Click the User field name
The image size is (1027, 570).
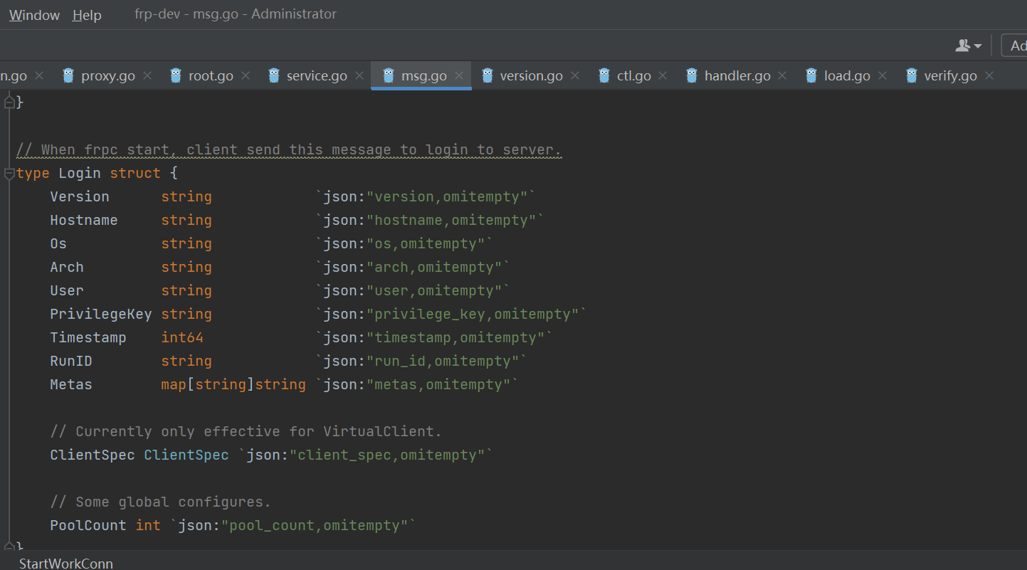click(x=67, y=291)
